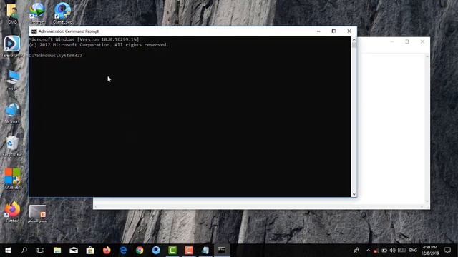Select the This PC desktop icon
Screen dimensions: 458x257
pyautogui.click(x=12, y=80)
